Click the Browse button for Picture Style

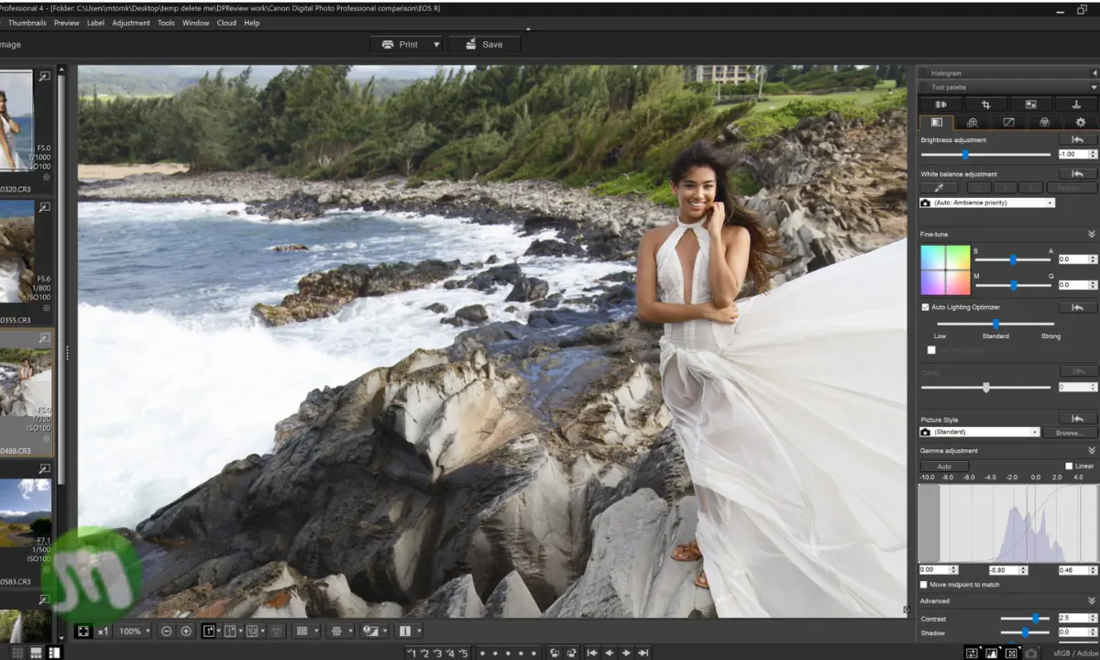coord(1069,432)
